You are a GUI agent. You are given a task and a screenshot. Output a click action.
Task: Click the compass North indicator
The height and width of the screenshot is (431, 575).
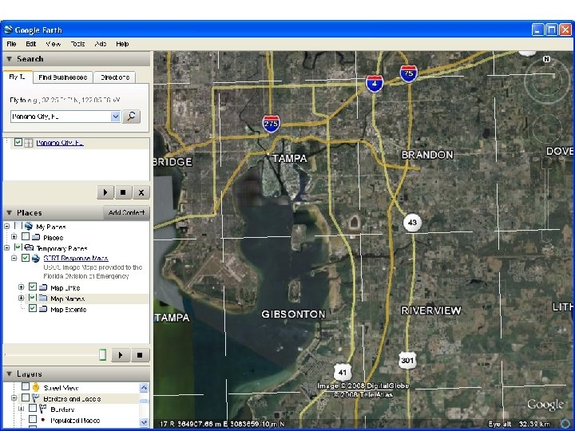click(x=546, y=59)
